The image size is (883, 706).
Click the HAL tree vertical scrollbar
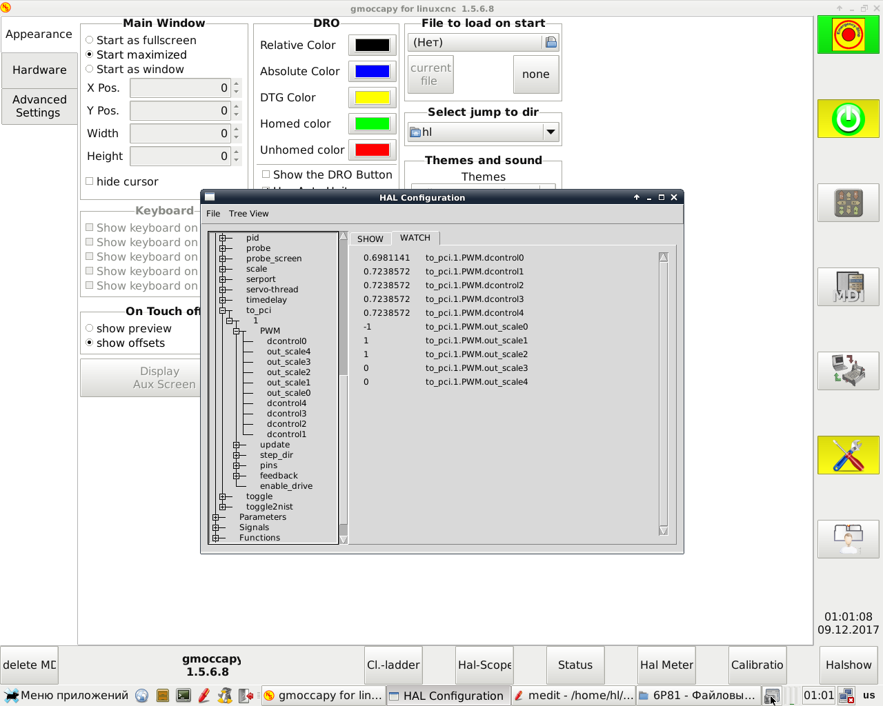[344, 388]
